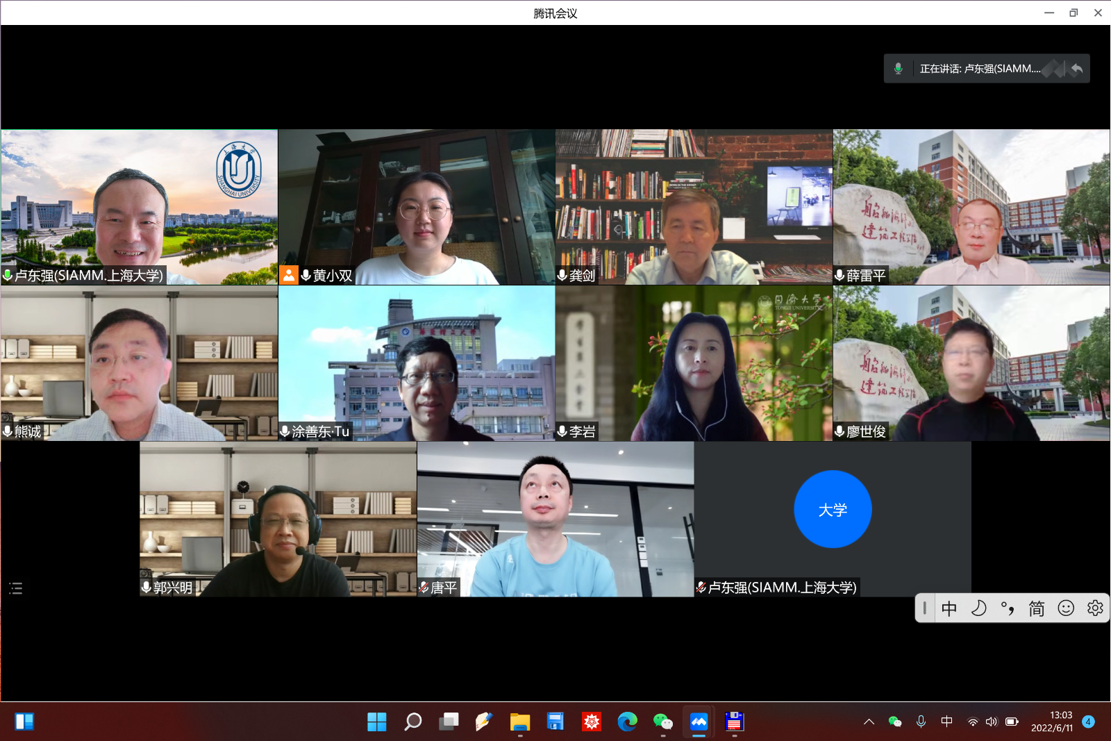Open Microsoft Edge from taskbar
Image resolution: width=1111 pixels, height=741 pixels.
click(x=627, y=722)
